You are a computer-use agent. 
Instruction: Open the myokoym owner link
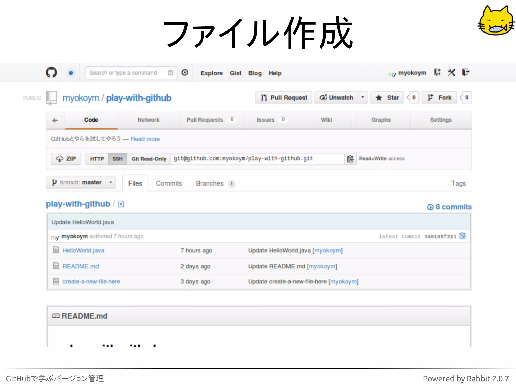81,98
